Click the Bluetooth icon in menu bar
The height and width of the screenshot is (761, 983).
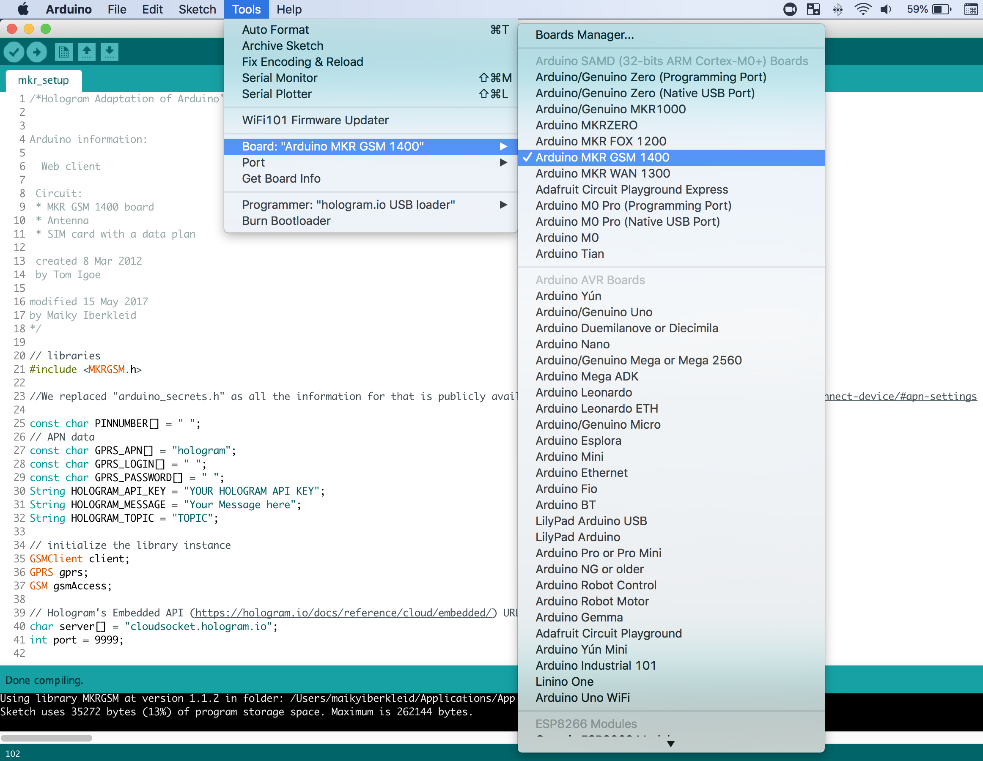click(837, 9)
